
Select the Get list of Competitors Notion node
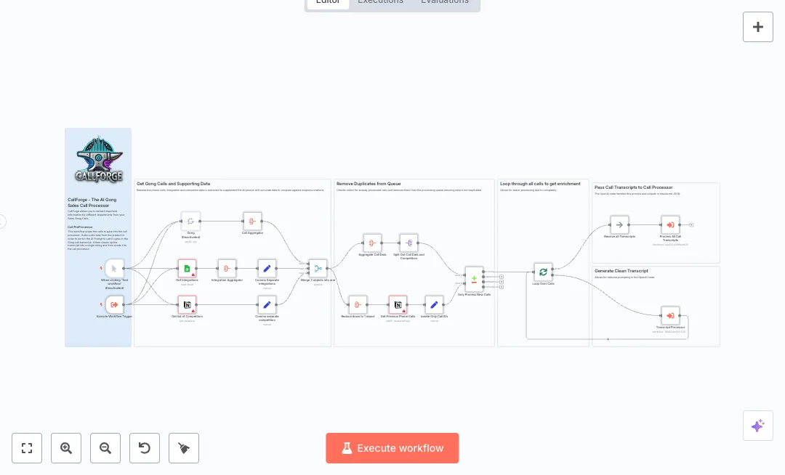pyautogui.click(x=187, y=305)
